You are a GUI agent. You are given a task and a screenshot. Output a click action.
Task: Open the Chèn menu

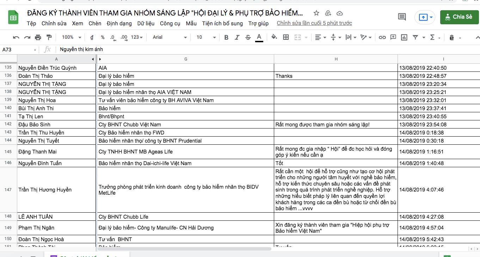95,23
